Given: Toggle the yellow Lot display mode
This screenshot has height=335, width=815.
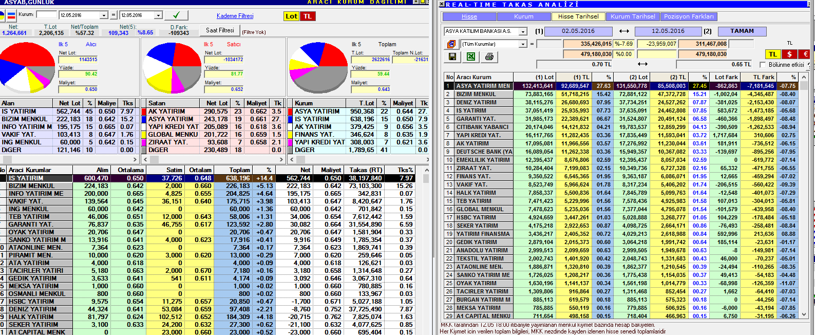Looking at the screenshot, I should 291,16.
